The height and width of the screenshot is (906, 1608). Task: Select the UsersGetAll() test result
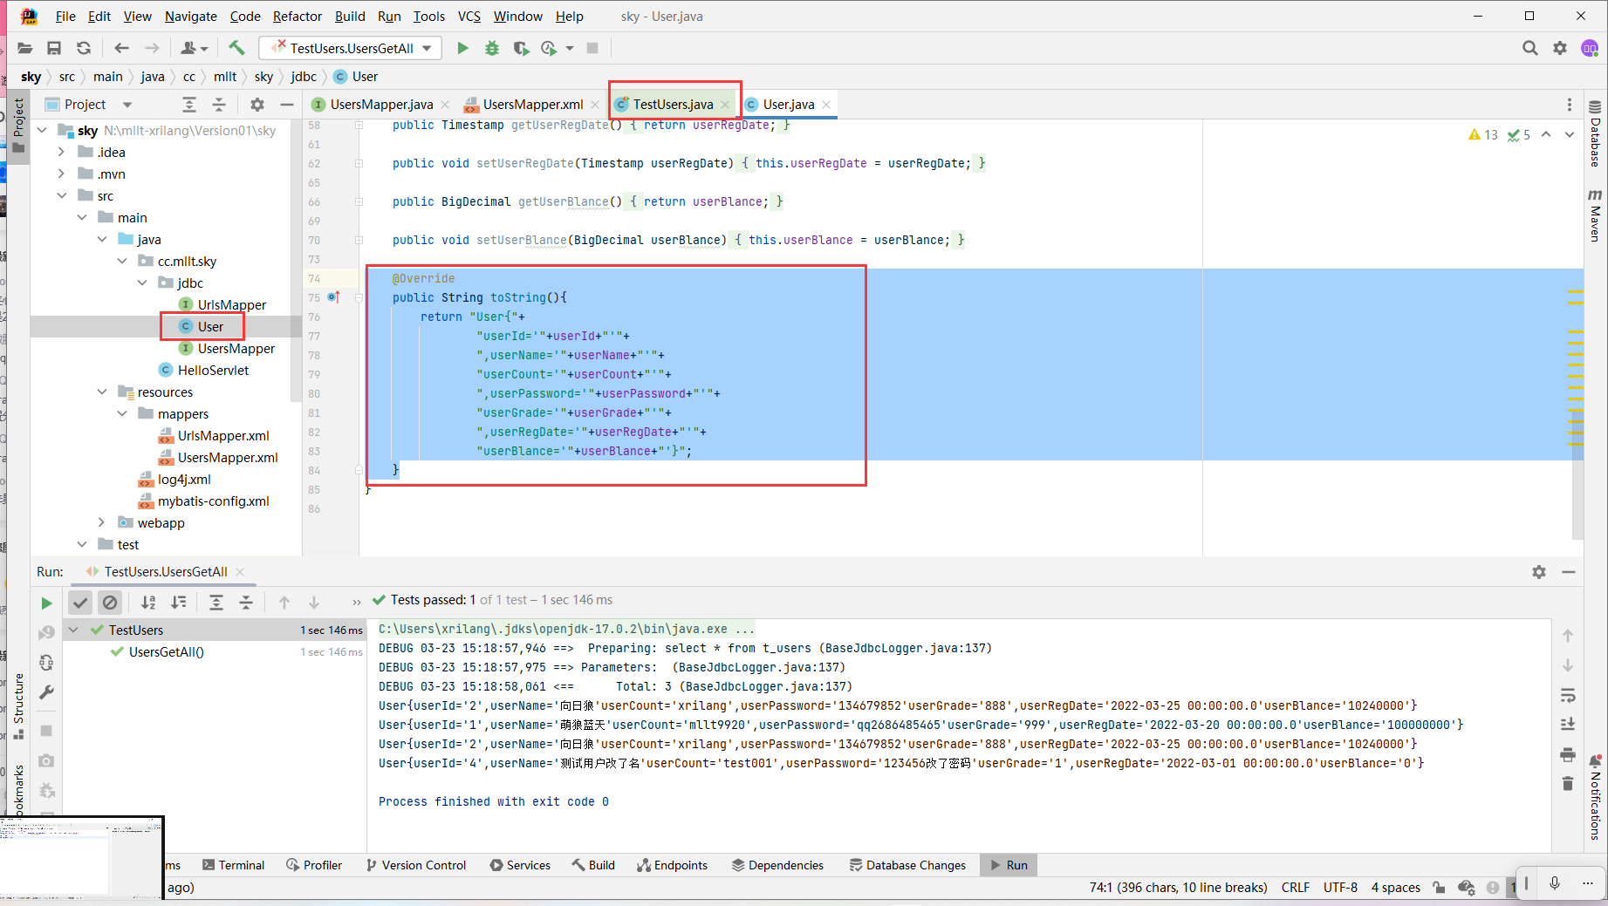166,651
